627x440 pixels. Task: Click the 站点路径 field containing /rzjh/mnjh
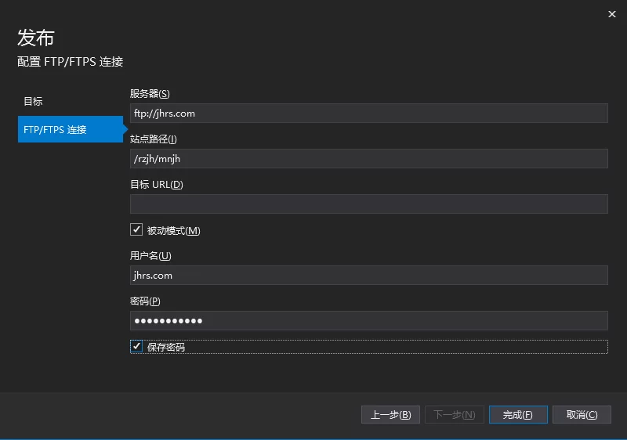(x=368, y=159)
